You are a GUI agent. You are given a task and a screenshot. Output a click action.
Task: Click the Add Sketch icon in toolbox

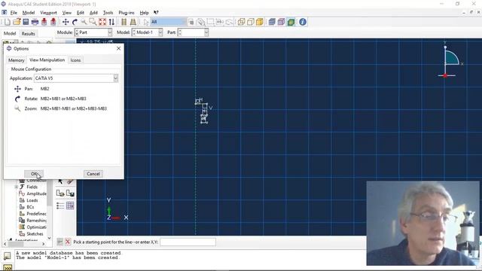coord(60,193)
